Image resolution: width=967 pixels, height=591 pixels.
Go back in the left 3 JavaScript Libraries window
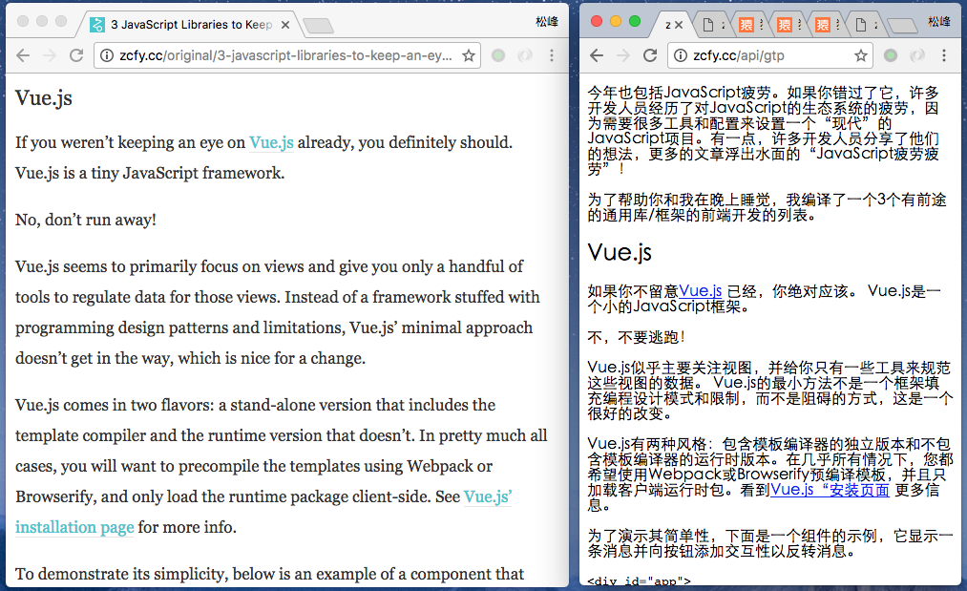(23, 55)
